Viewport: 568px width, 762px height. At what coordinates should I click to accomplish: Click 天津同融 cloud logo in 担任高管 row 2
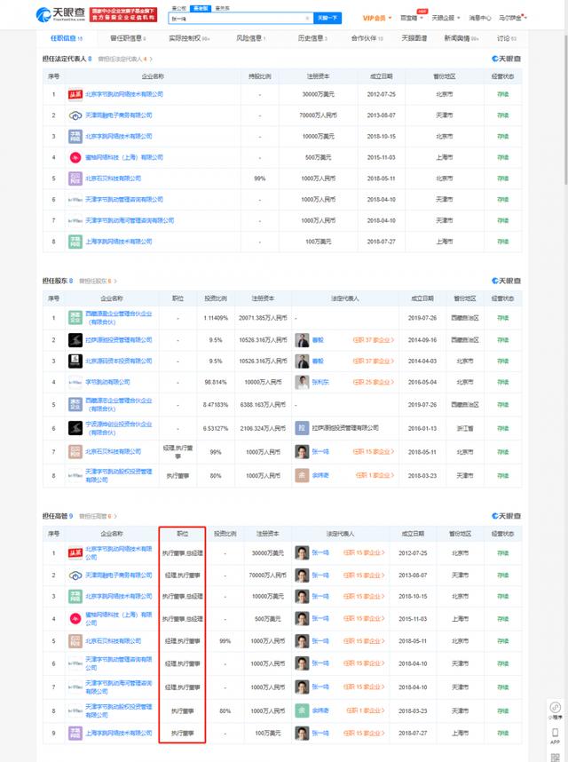75,575
